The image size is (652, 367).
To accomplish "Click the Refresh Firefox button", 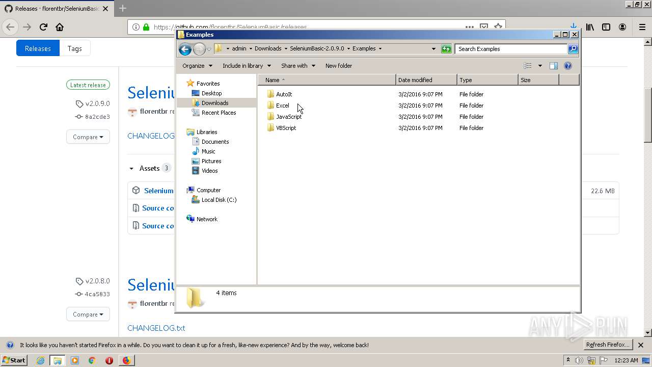I will [609, 345].
